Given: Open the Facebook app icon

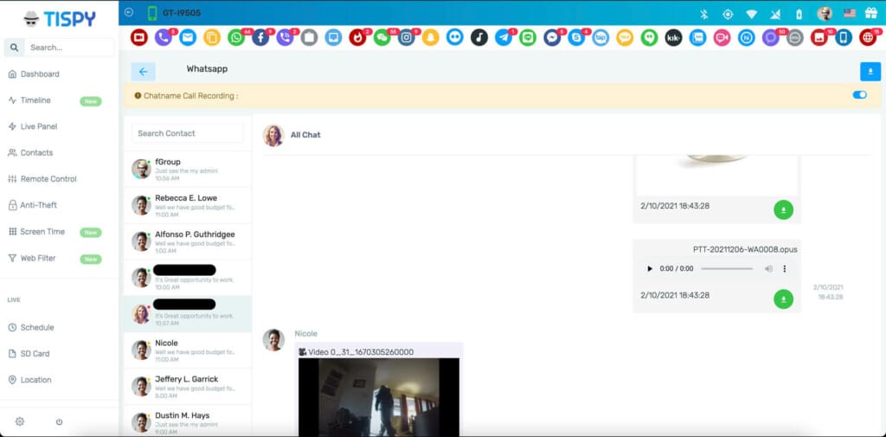Looking at the screenshot, I should (260, 38).
